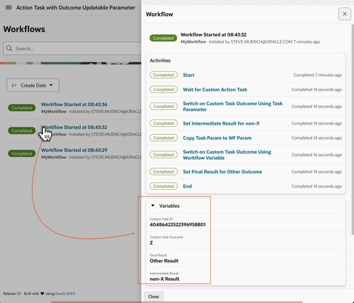Open Copy Task Param to WF Param
Screen dimensions: 354x303
point(217,138)
